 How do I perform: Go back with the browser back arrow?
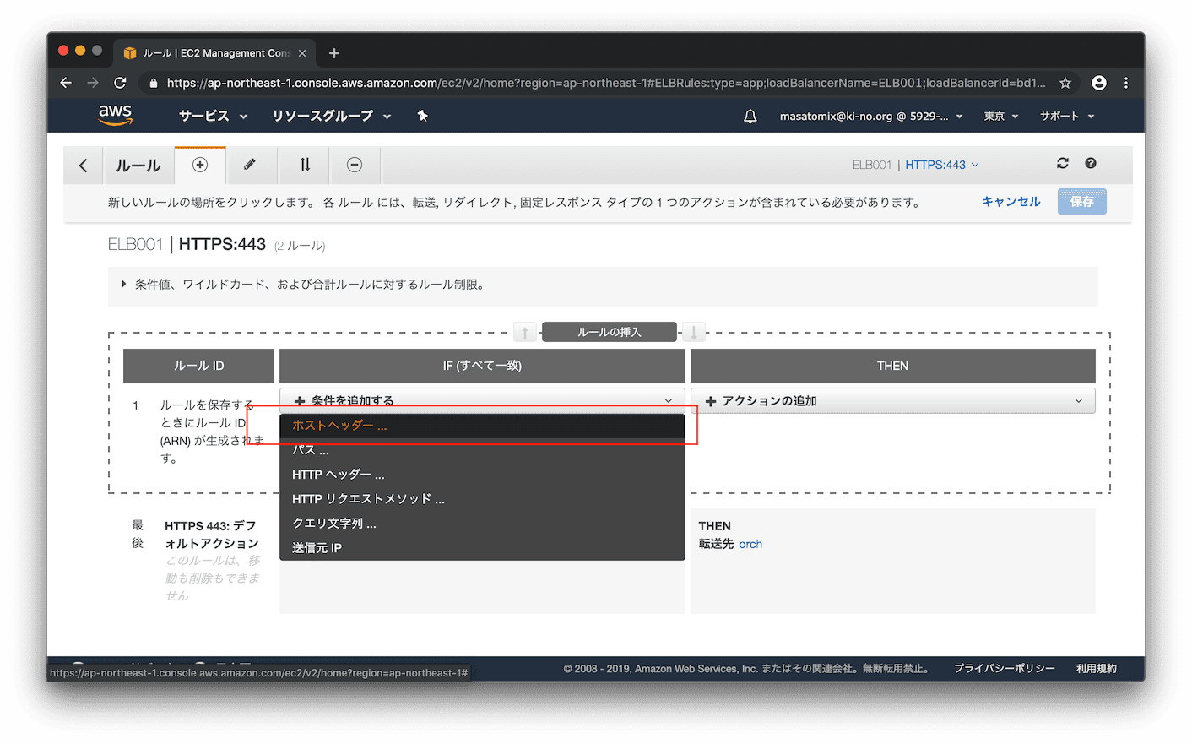66,83
